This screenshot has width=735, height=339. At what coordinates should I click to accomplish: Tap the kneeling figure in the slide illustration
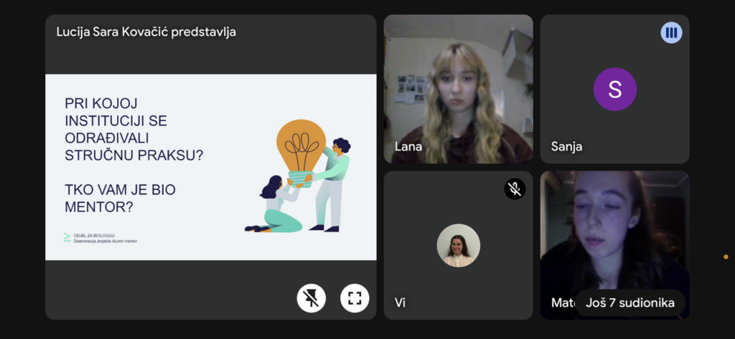(x=276, y=204)
